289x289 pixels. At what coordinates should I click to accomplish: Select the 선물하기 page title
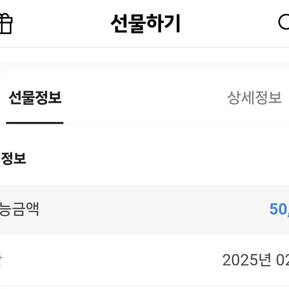(x=145, y=24)
